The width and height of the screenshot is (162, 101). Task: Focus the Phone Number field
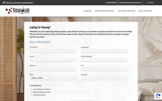tap(104, 60)
